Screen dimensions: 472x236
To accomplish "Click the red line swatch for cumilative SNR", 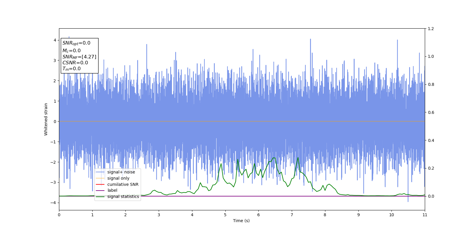I will coord(100,184).
